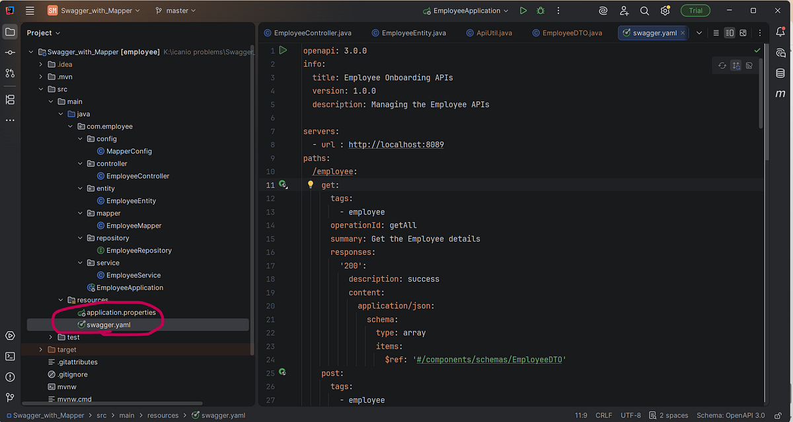793x422 pixels.
Task: Click the refresh icon in floating editor toolbar
Action: [x=722, y=65]
